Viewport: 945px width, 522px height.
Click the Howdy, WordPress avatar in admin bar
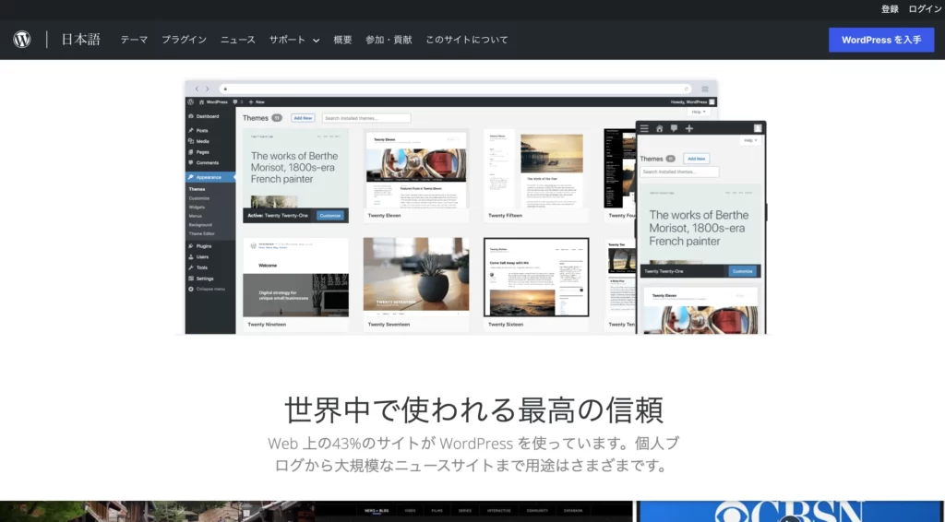pos(712,101)
